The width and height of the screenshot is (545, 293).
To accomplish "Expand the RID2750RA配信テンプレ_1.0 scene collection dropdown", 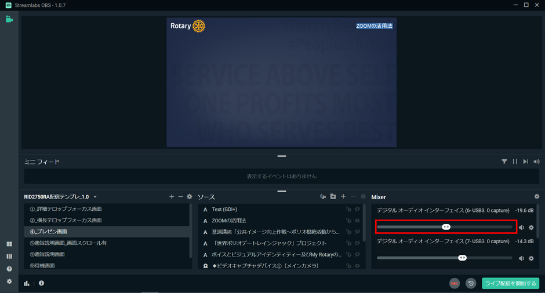I will 95,197.
